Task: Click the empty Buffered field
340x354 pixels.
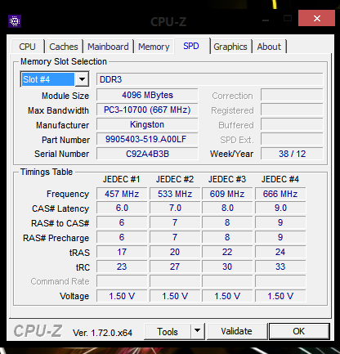Action: pyautogui.click(x=292, y=124)
